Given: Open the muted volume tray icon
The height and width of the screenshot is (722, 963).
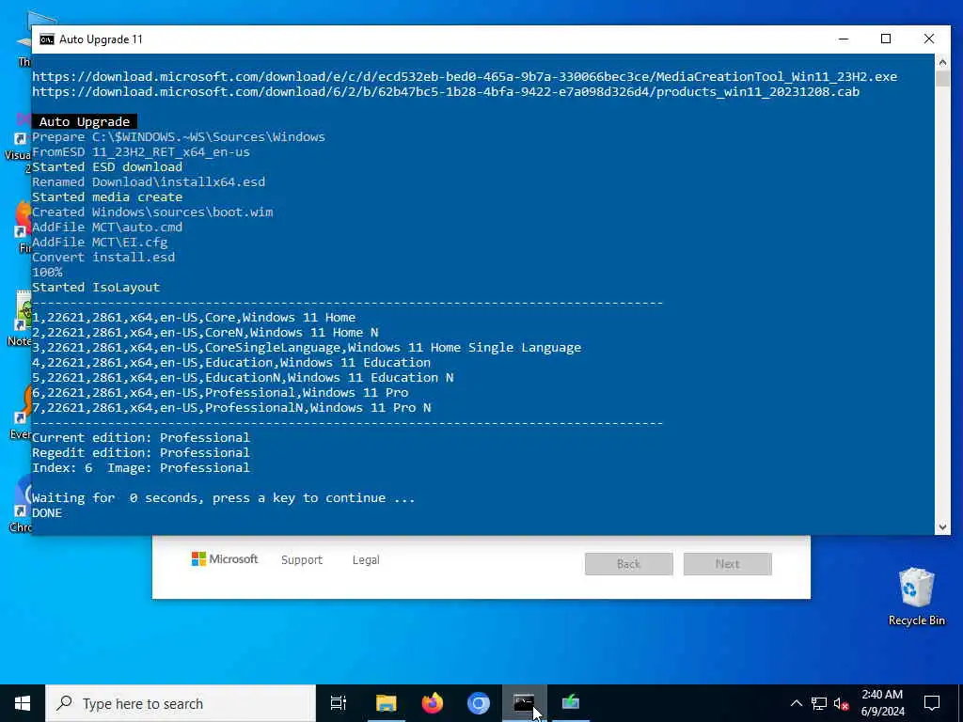Looking at the screenshot, I should [x=841, y=703].
